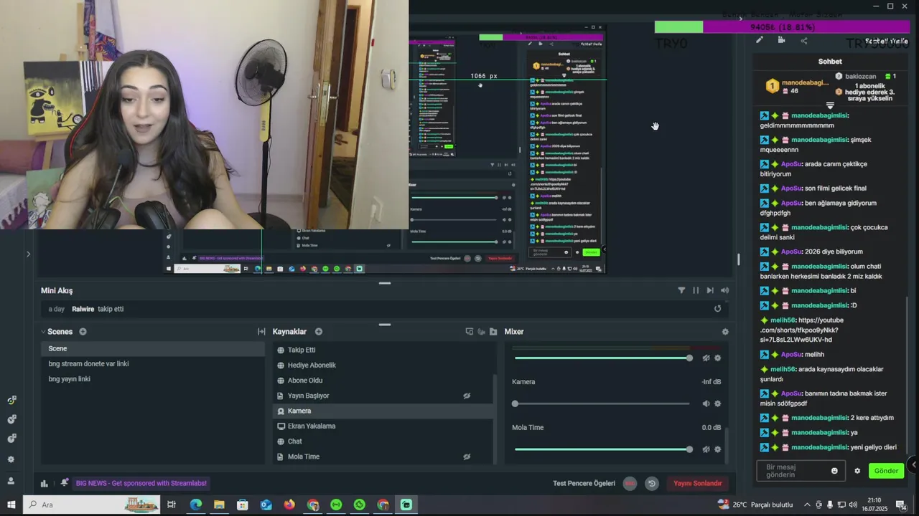The image size is (919, 516).
Task: Skip the current alert in Mini Akış
Action: tap(710, 290)
